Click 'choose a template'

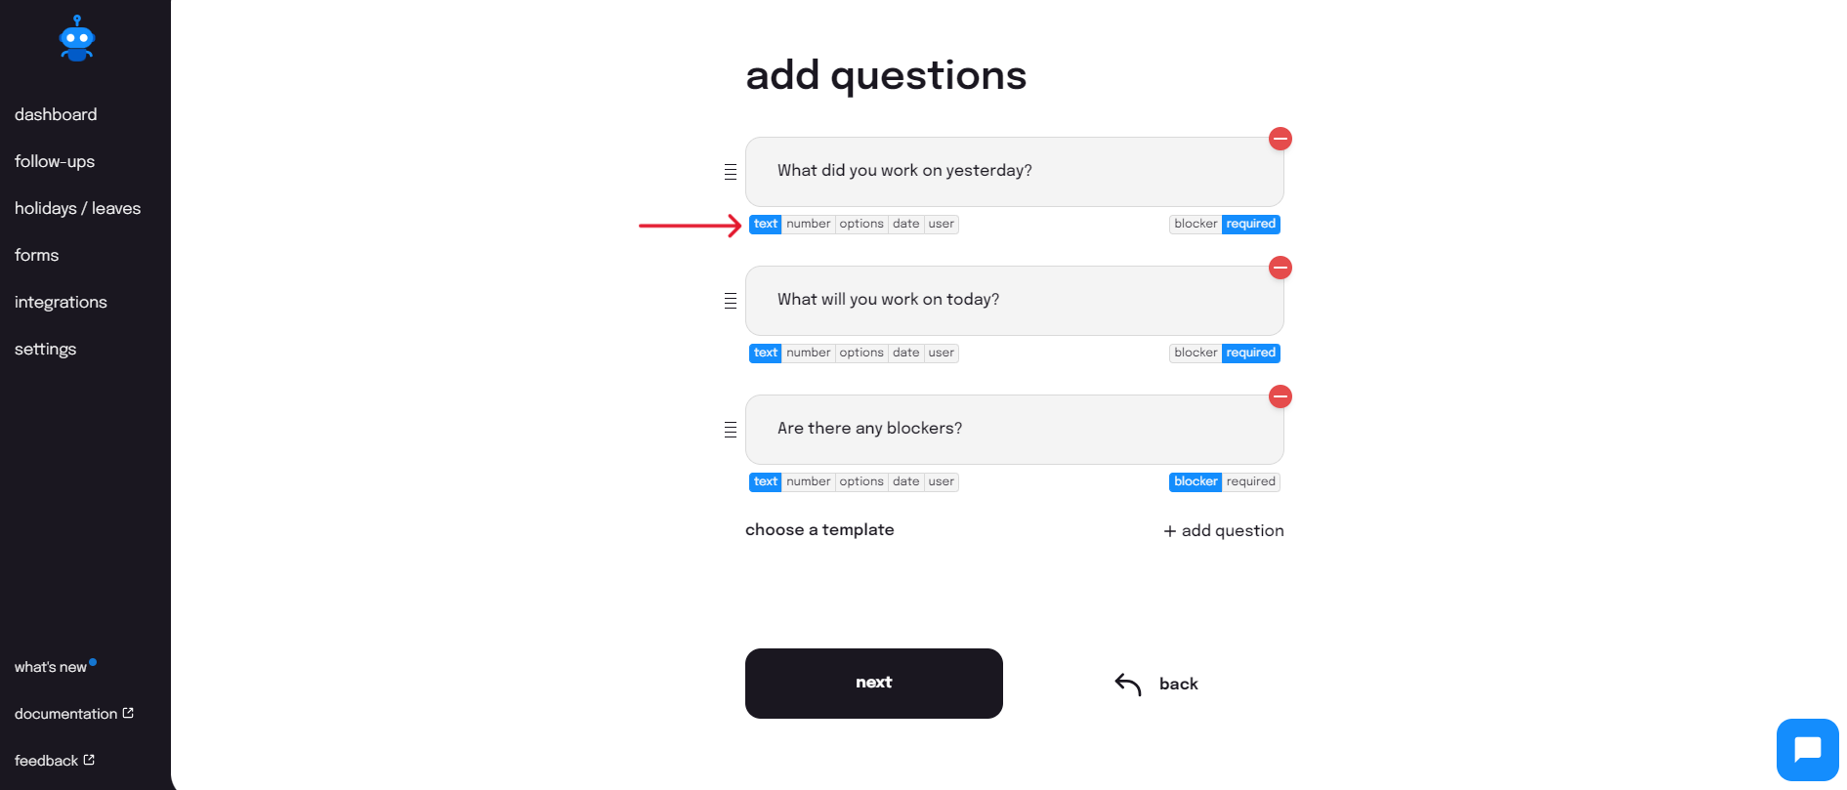click(819, 529)
